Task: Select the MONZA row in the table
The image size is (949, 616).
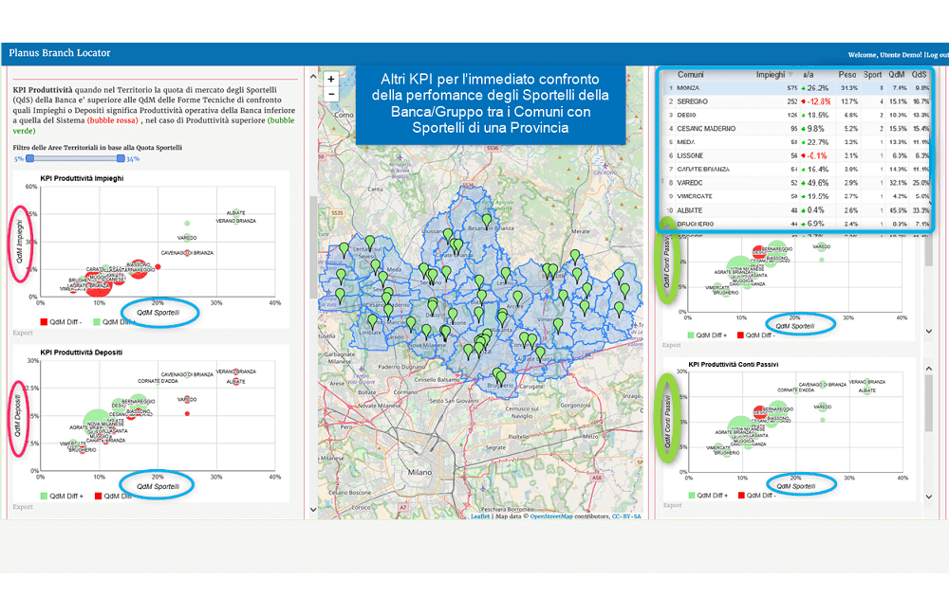Action: [x=796, y=88]
